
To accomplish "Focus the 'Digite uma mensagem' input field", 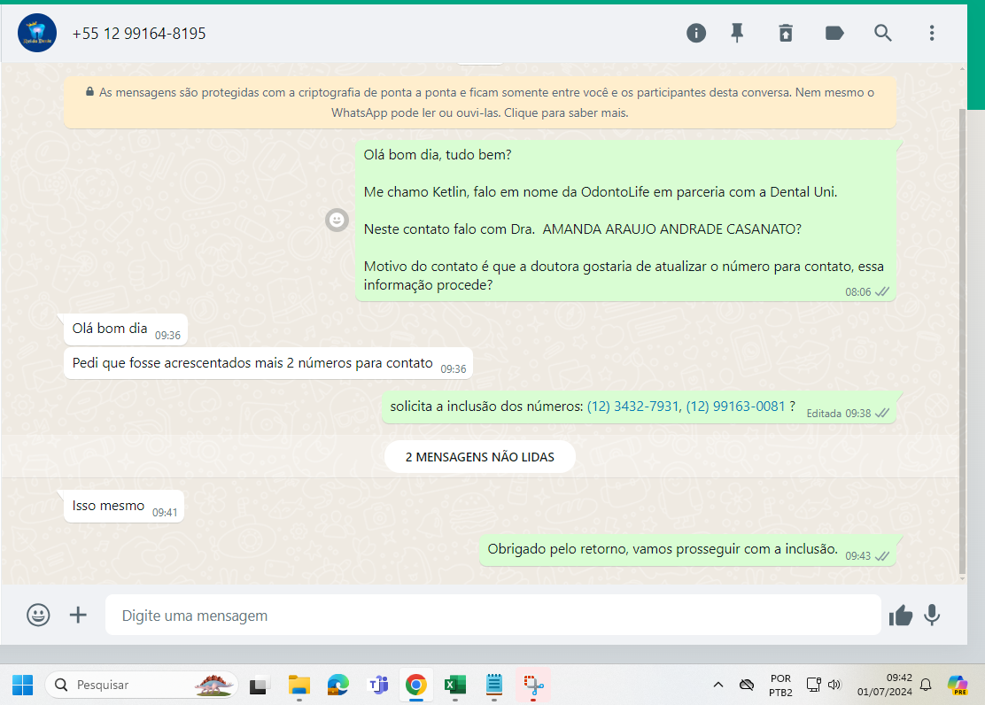I will (x=493, y=616).
